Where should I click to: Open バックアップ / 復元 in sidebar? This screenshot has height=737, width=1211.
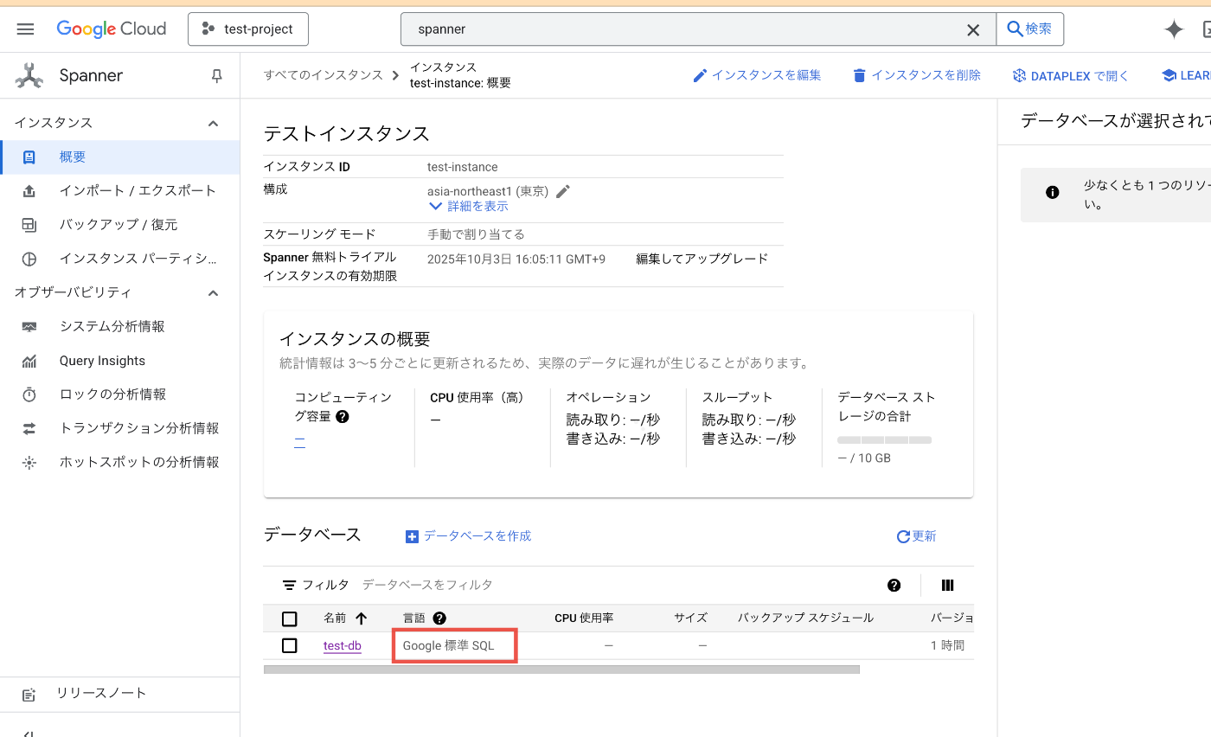click(x=120, y=225)
